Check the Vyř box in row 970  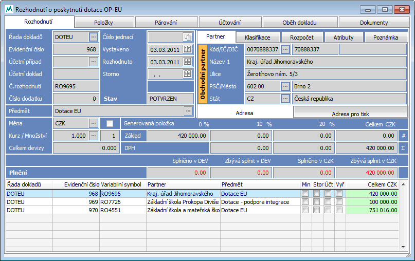tap(339, 210)
